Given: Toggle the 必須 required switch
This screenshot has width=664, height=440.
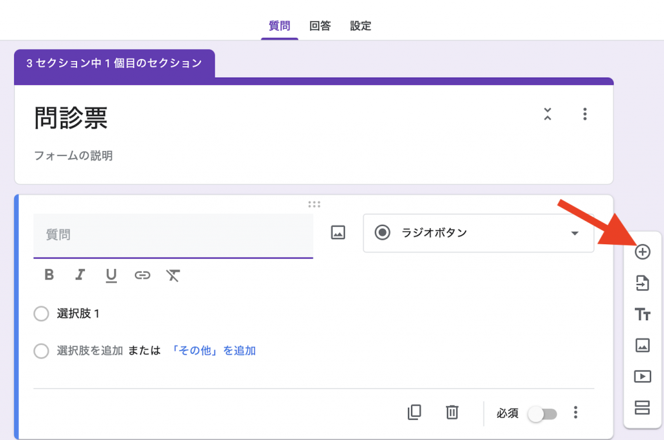Looking at the screenshot, I should point(542,413).
